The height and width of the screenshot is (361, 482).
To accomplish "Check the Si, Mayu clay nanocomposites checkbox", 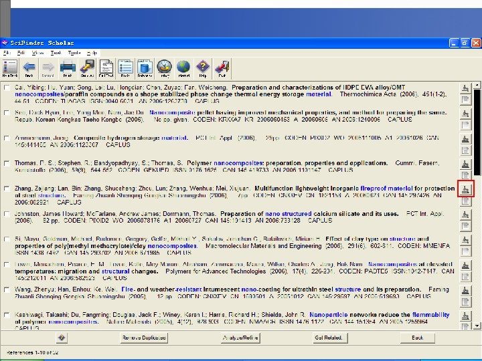I will [7, 239].
